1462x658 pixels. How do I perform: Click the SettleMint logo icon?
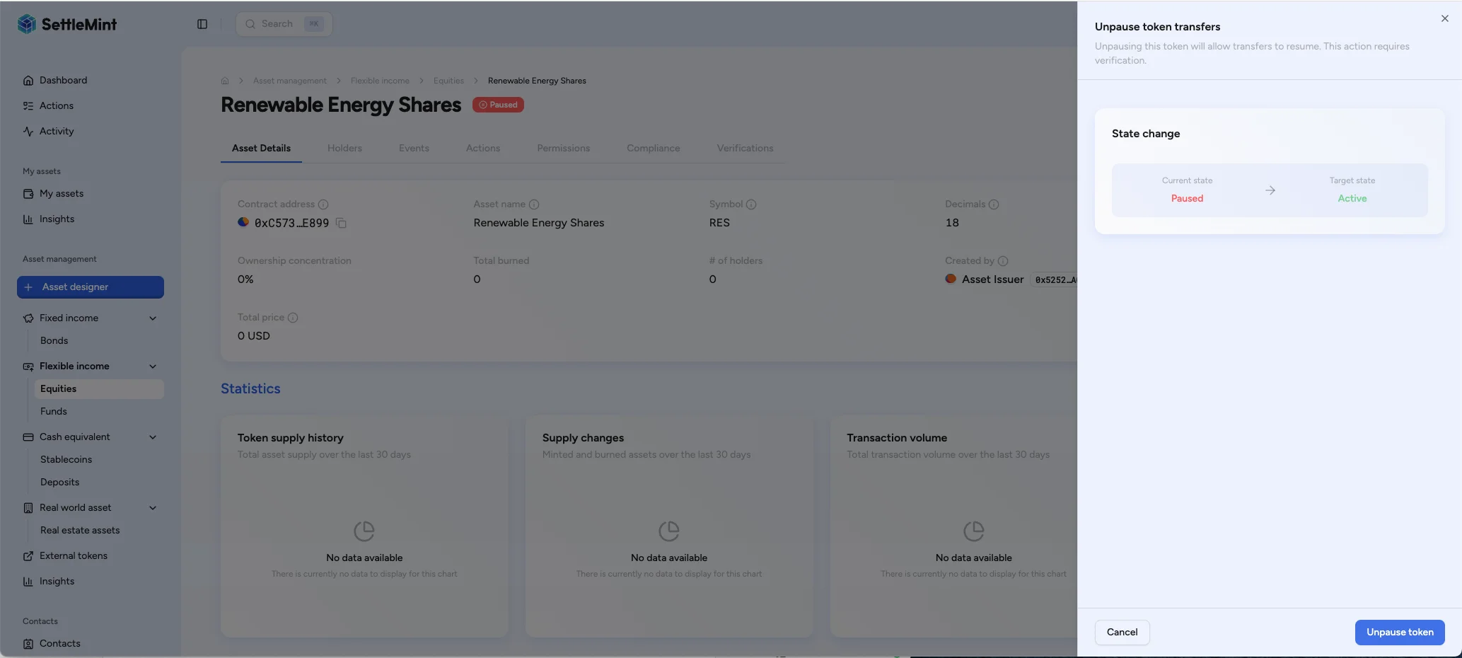click(x=27, y=24)
